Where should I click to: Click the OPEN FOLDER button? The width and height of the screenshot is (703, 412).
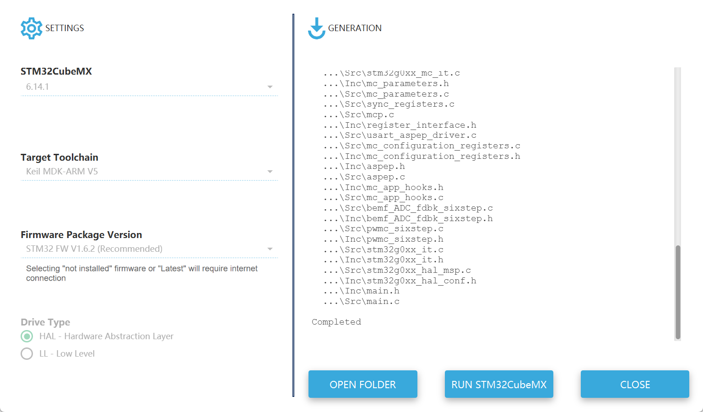point(363,384)
